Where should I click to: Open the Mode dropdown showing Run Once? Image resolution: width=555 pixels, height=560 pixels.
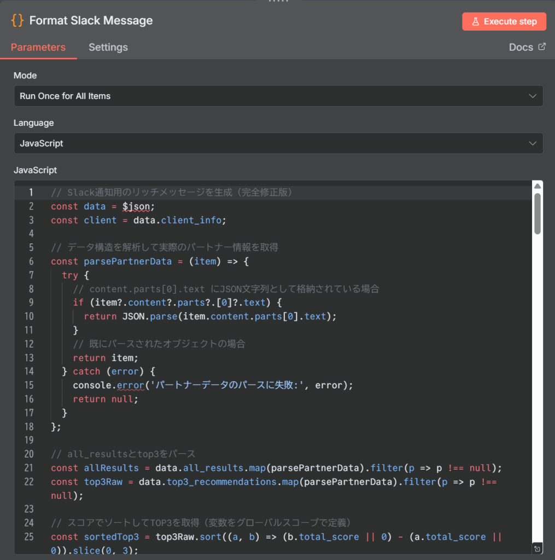pyautogui.click(x=278, y=96)
